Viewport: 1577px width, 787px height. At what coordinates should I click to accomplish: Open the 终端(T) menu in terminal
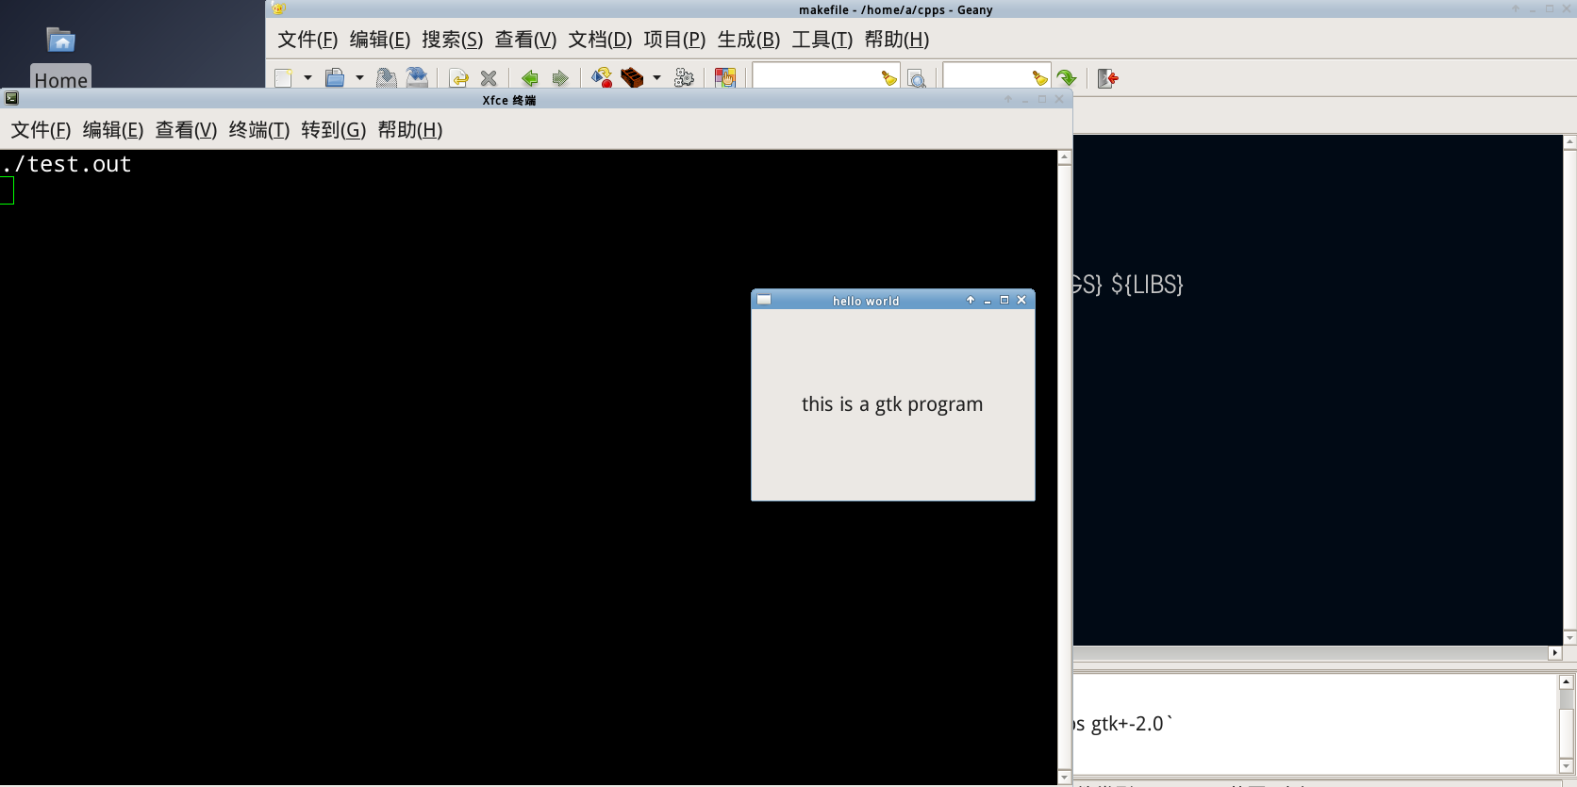tap(258, 130)
